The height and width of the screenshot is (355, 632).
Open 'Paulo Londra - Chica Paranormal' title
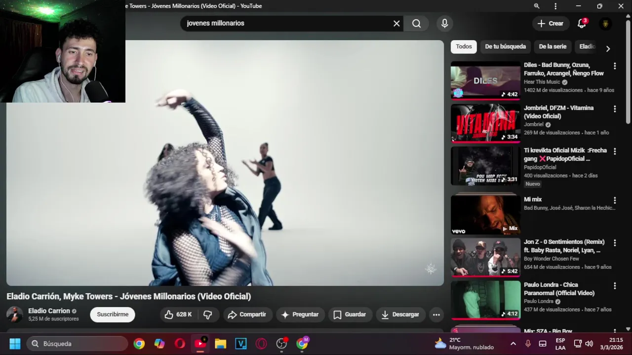coord(559,288)
